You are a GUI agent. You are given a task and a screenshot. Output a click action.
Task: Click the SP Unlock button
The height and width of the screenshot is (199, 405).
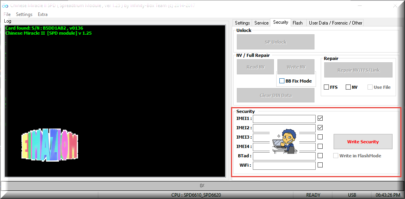click(x=275, y=42)
